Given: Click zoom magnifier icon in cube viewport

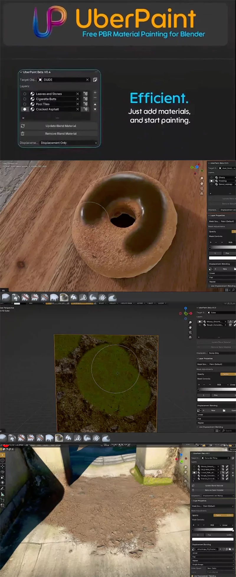Looking at the screenshot, I should tap(190, 323).
